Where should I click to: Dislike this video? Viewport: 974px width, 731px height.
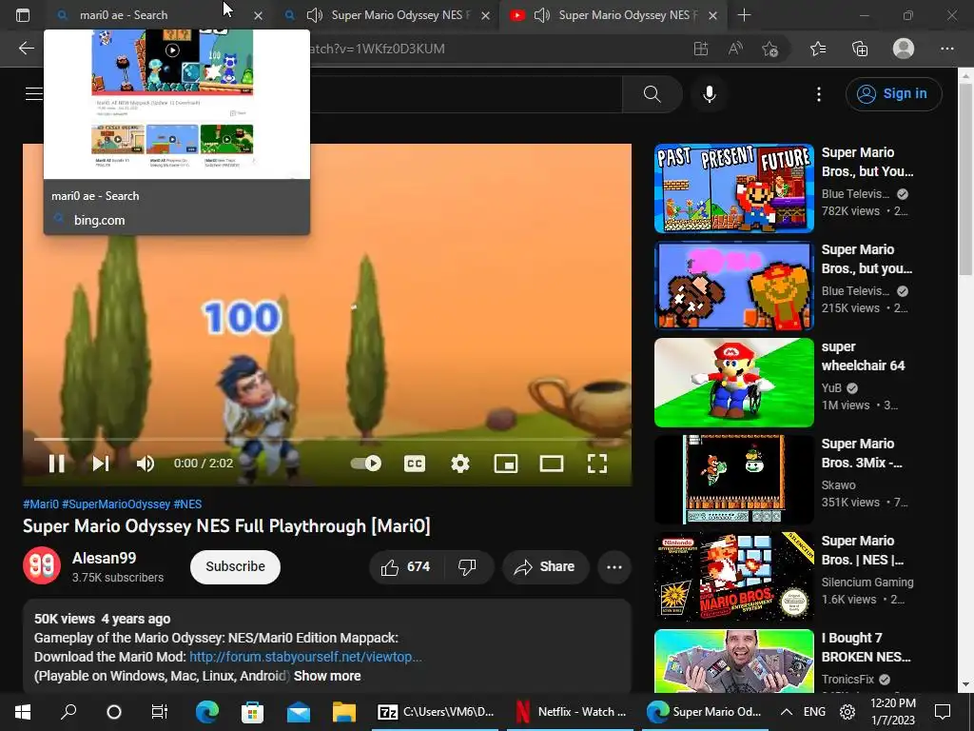point(468,566)
